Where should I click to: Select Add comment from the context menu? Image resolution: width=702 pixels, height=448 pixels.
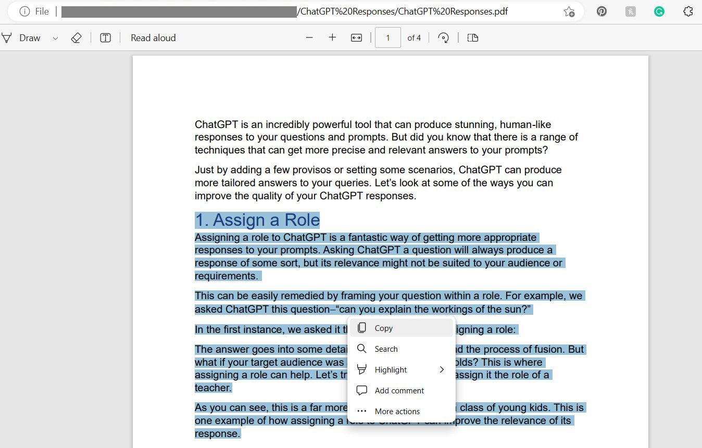399,390
